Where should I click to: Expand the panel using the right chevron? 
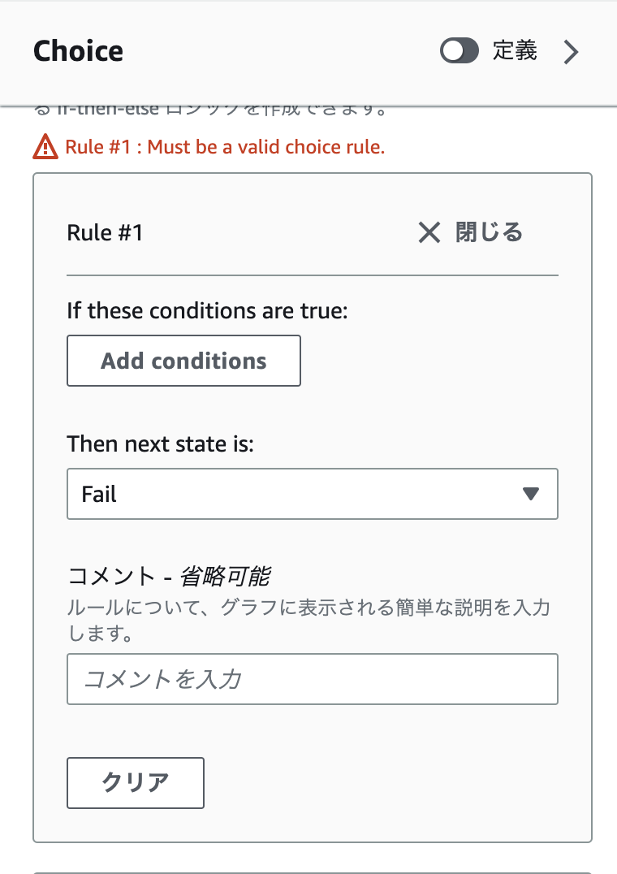(572, 52)
